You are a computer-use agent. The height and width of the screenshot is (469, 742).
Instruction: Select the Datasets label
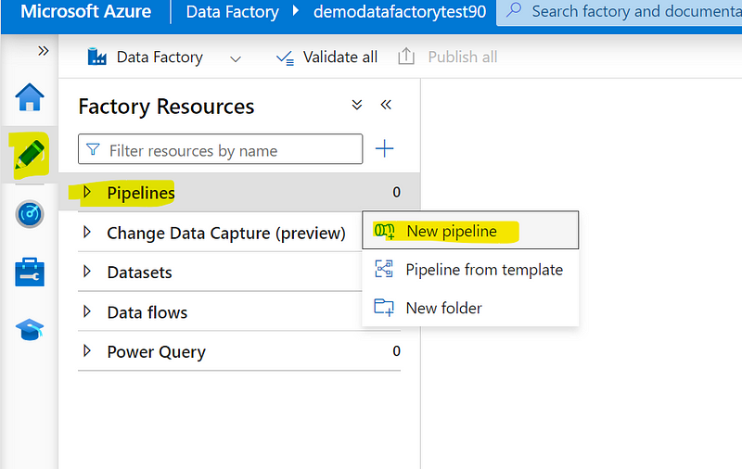(139, 273)
